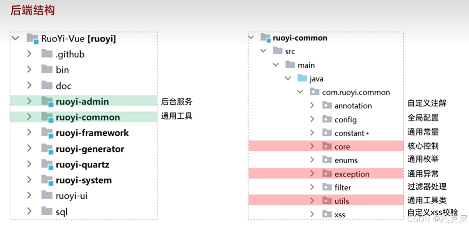Select the config package label
The width and height of the screenshot is (469, 227).
(346, 120)
